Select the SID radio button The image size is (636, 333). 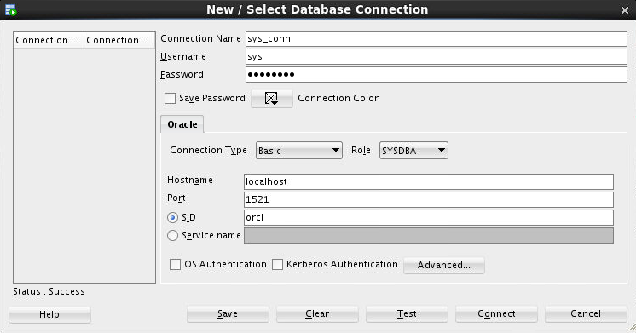pyautogui.click(x=172, y=217)
